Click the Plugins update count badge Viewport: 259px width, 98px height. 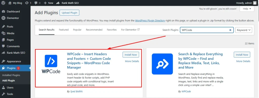[18, 68]
